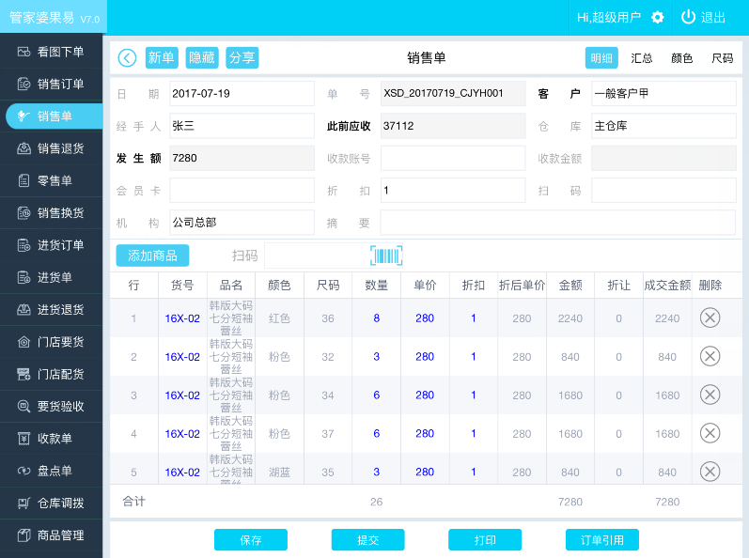Click the 分享 button

click(x=242, y=57)
